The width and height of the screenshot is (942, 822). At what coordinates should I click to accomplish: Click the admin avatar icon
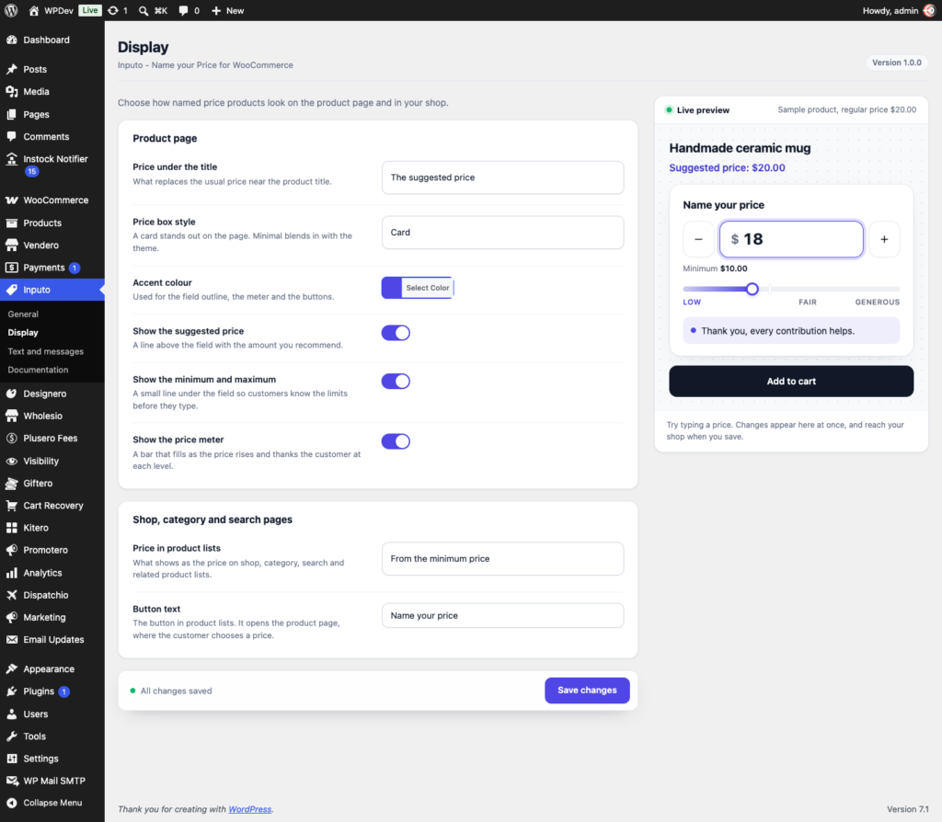(929, 10)
